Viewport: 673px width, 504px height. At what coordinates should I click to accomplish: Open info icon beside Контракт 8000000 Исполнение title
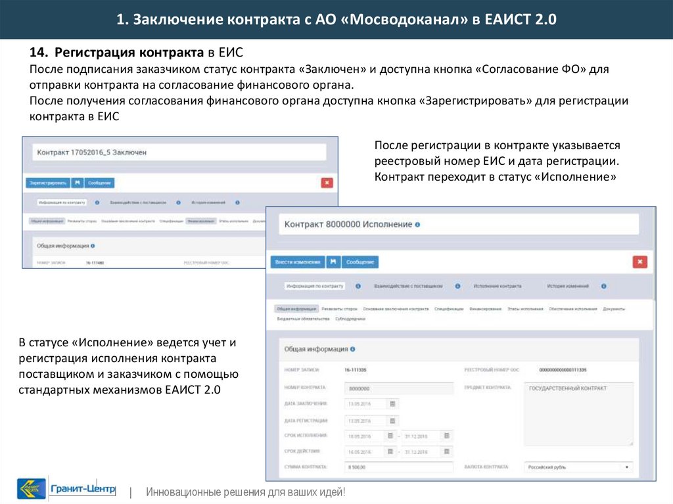point(417,225)
